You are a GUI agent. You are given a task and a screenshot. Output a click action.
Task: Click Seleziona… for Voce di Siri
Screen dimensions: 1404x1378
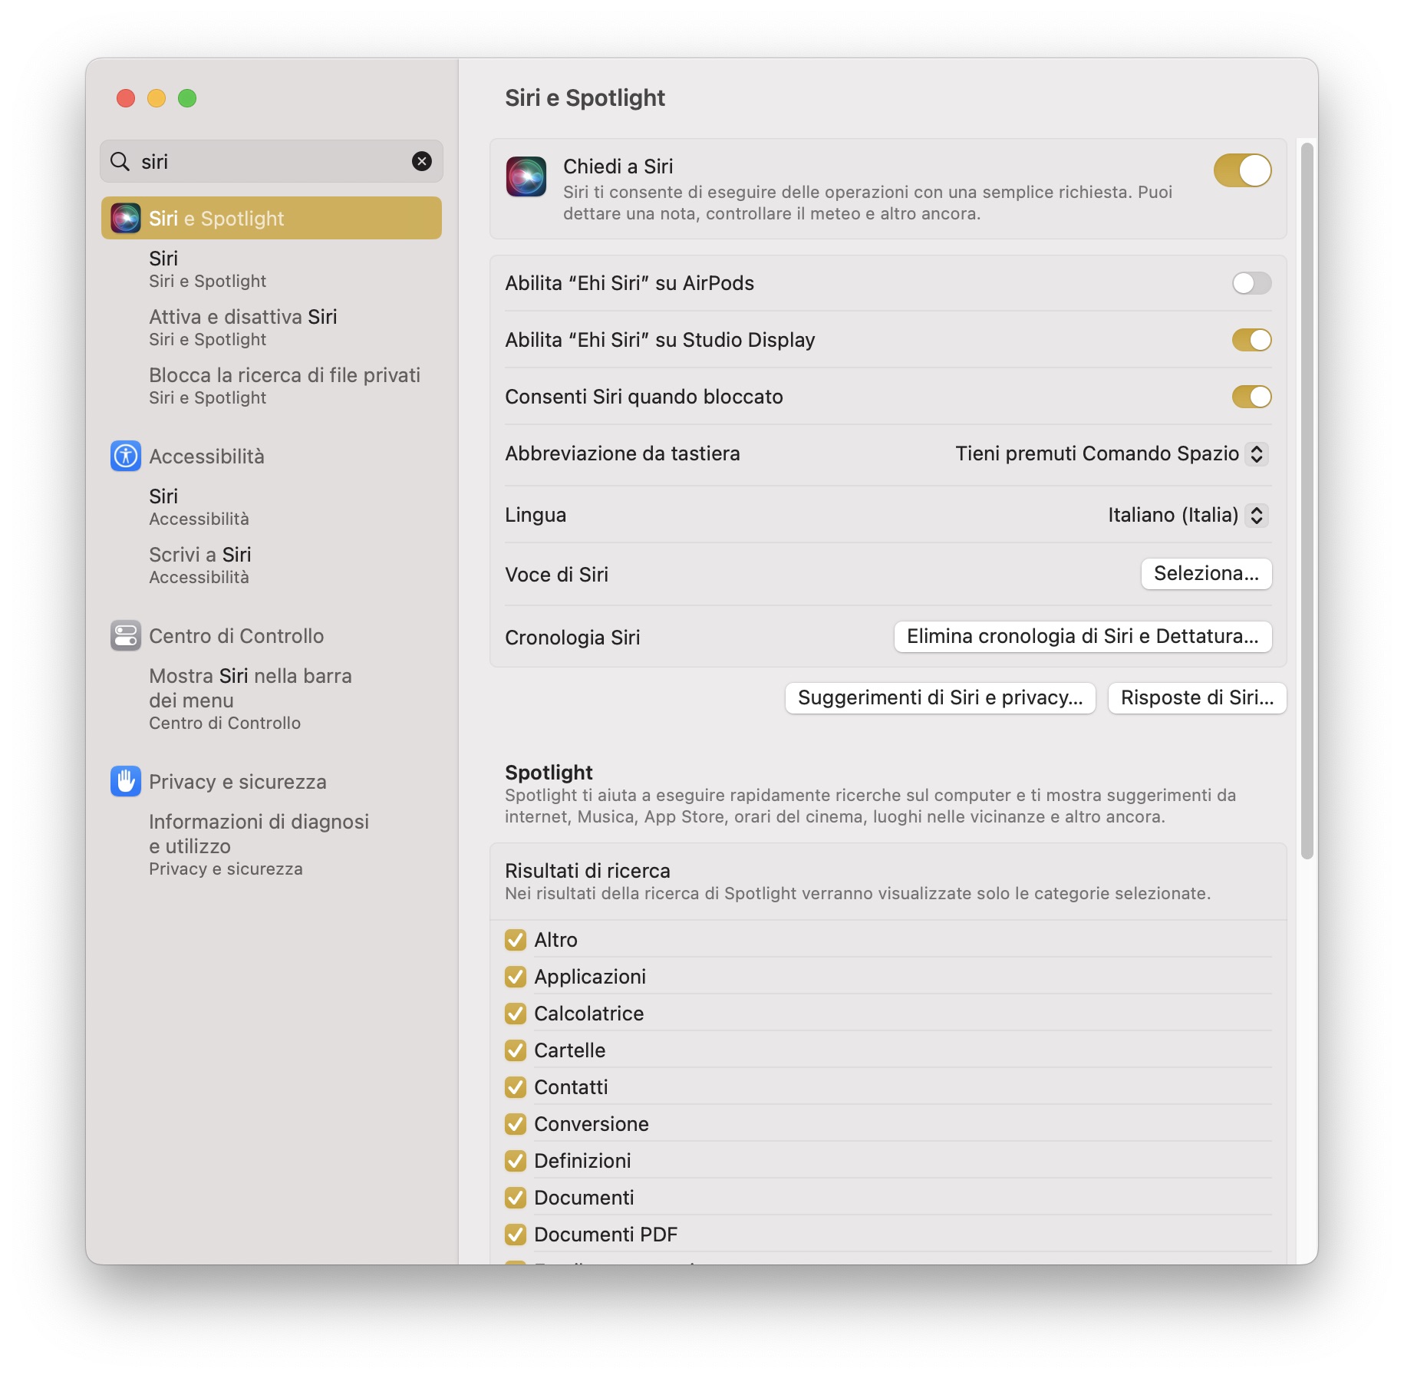point(1206,574)
